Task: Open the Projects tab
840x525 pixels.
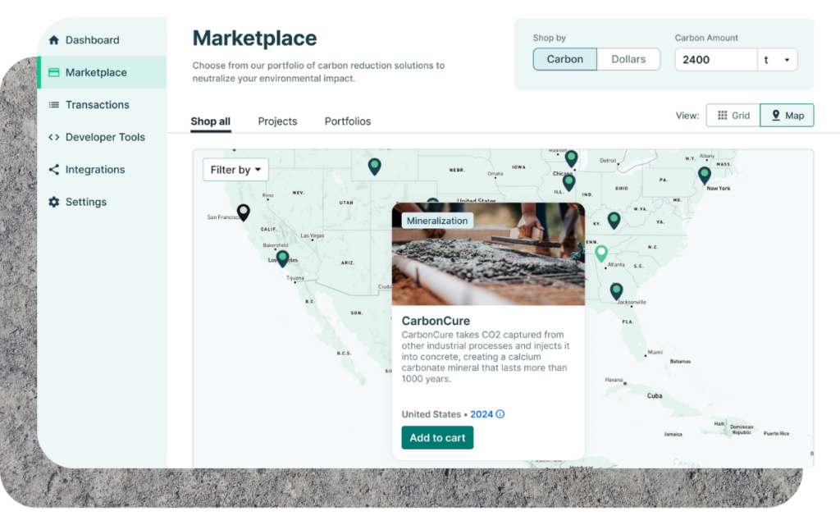Action: tap(277, 121)
